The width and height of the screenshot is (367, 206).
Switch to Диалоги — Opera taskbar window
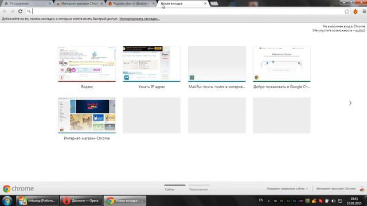tap(81, 201)
